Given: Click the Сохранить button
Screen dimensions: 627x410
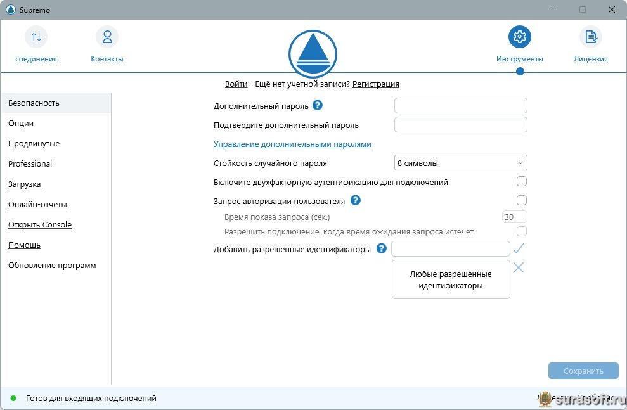Looking at the screenshot, I should pyautogui.click(x=583, y=371).
